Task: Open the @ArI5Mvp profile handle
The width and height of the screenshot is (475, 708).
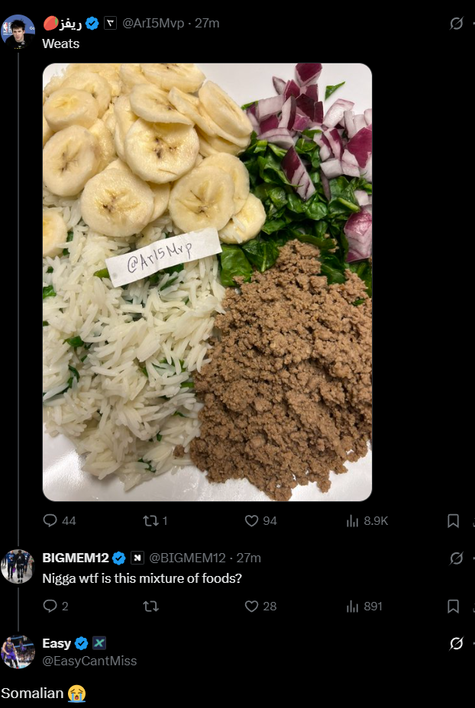Action: (153, 24)
